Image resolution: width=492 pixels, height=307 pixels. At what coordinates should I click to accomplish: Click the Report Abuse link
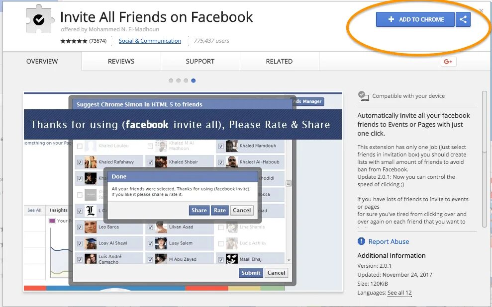click(x=388, y=241)
